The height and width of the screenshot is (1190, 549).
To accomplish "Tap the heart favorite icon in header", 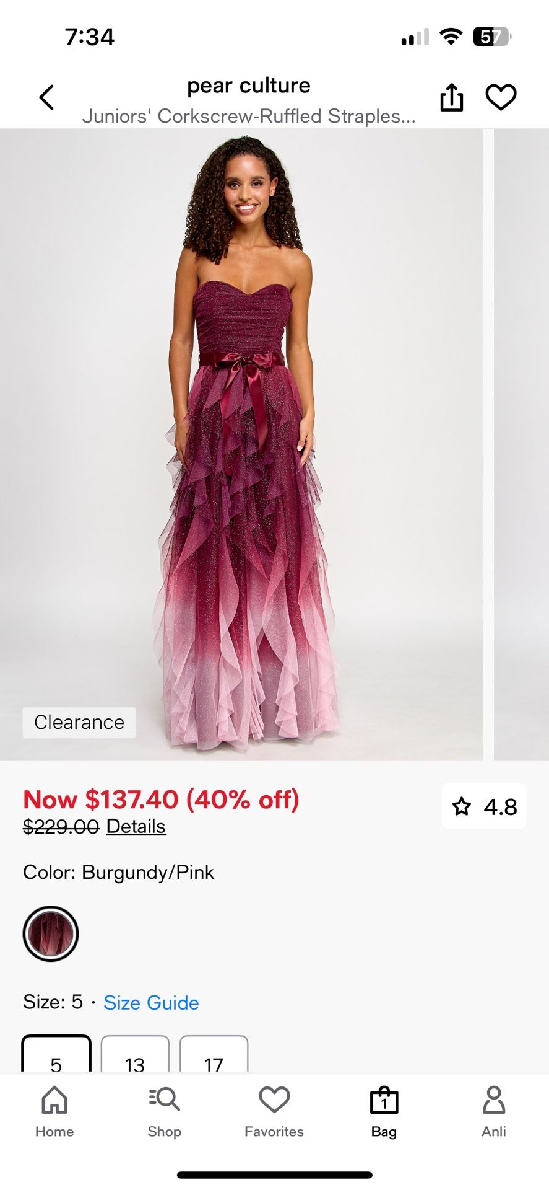I will coord(501,97).
